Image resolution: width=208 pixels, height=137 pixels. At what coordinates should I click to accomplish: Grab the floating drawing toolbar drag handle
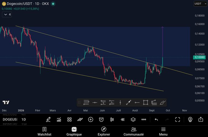(79, 103)
